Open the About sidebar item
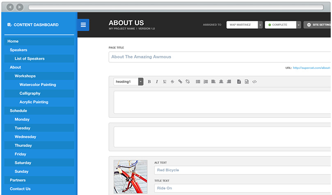The width and height of the screenshot is (332, 195). click(39, 67)
